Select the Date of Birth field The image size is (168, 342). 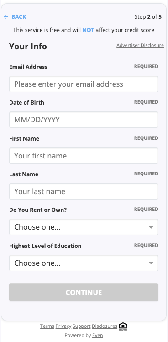tap(84, 120)
